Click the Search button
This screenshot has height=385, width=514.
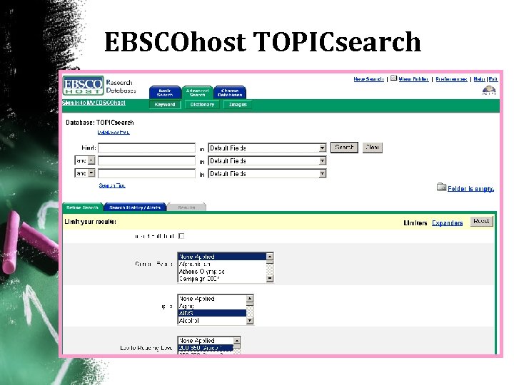[x=344, y=148]
